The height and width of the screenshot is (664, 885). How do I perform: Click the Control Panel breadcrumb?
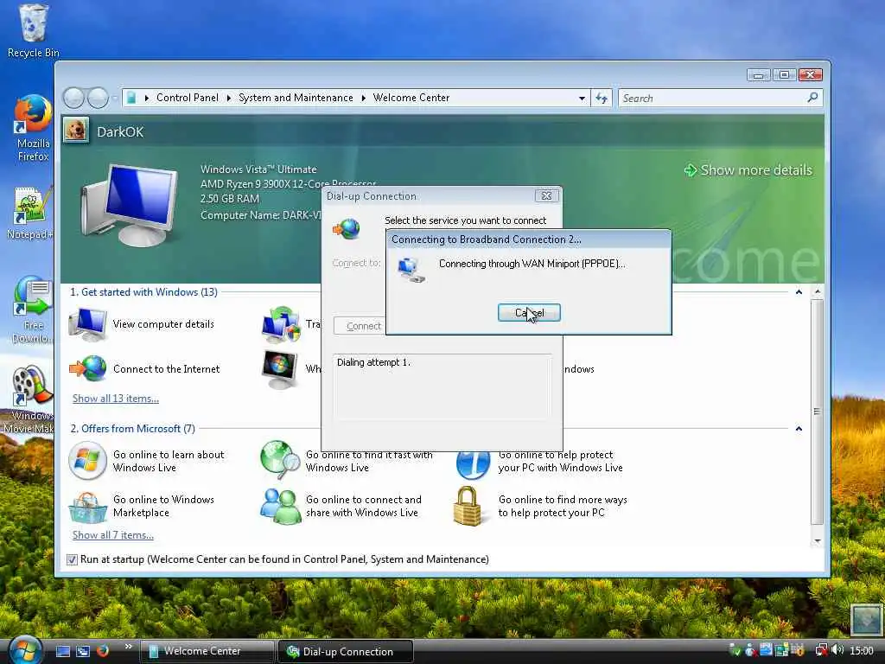(x=187, y=98)
